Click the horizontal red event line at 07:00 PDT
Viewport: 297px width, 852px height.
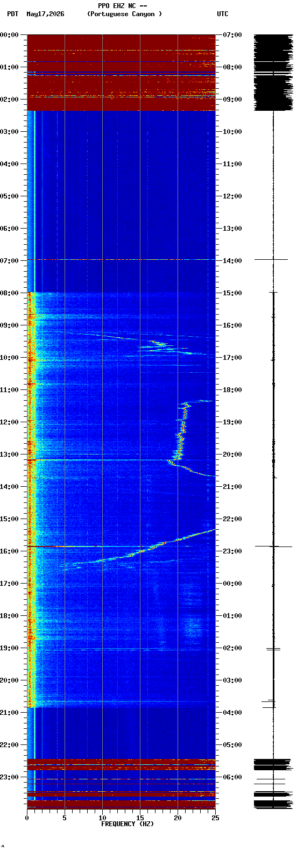click(x=121, y=260)
